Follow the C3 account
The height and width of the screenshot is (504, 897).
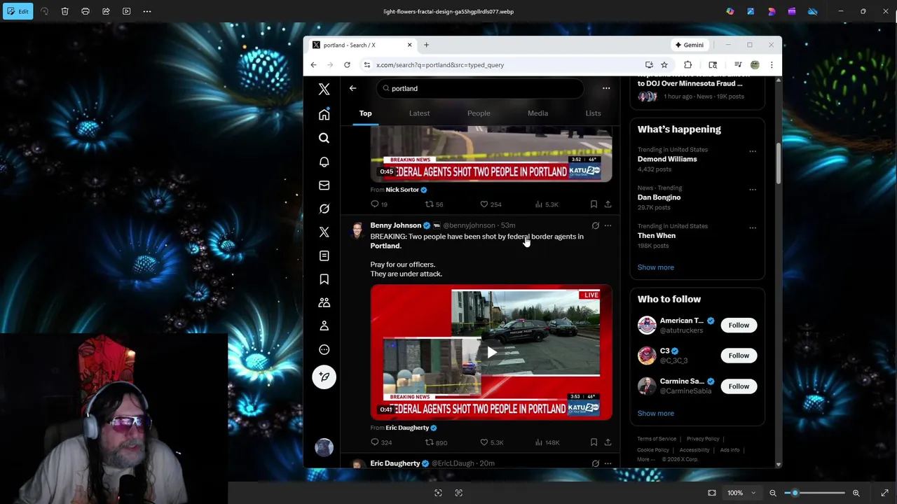click(739, 356)
